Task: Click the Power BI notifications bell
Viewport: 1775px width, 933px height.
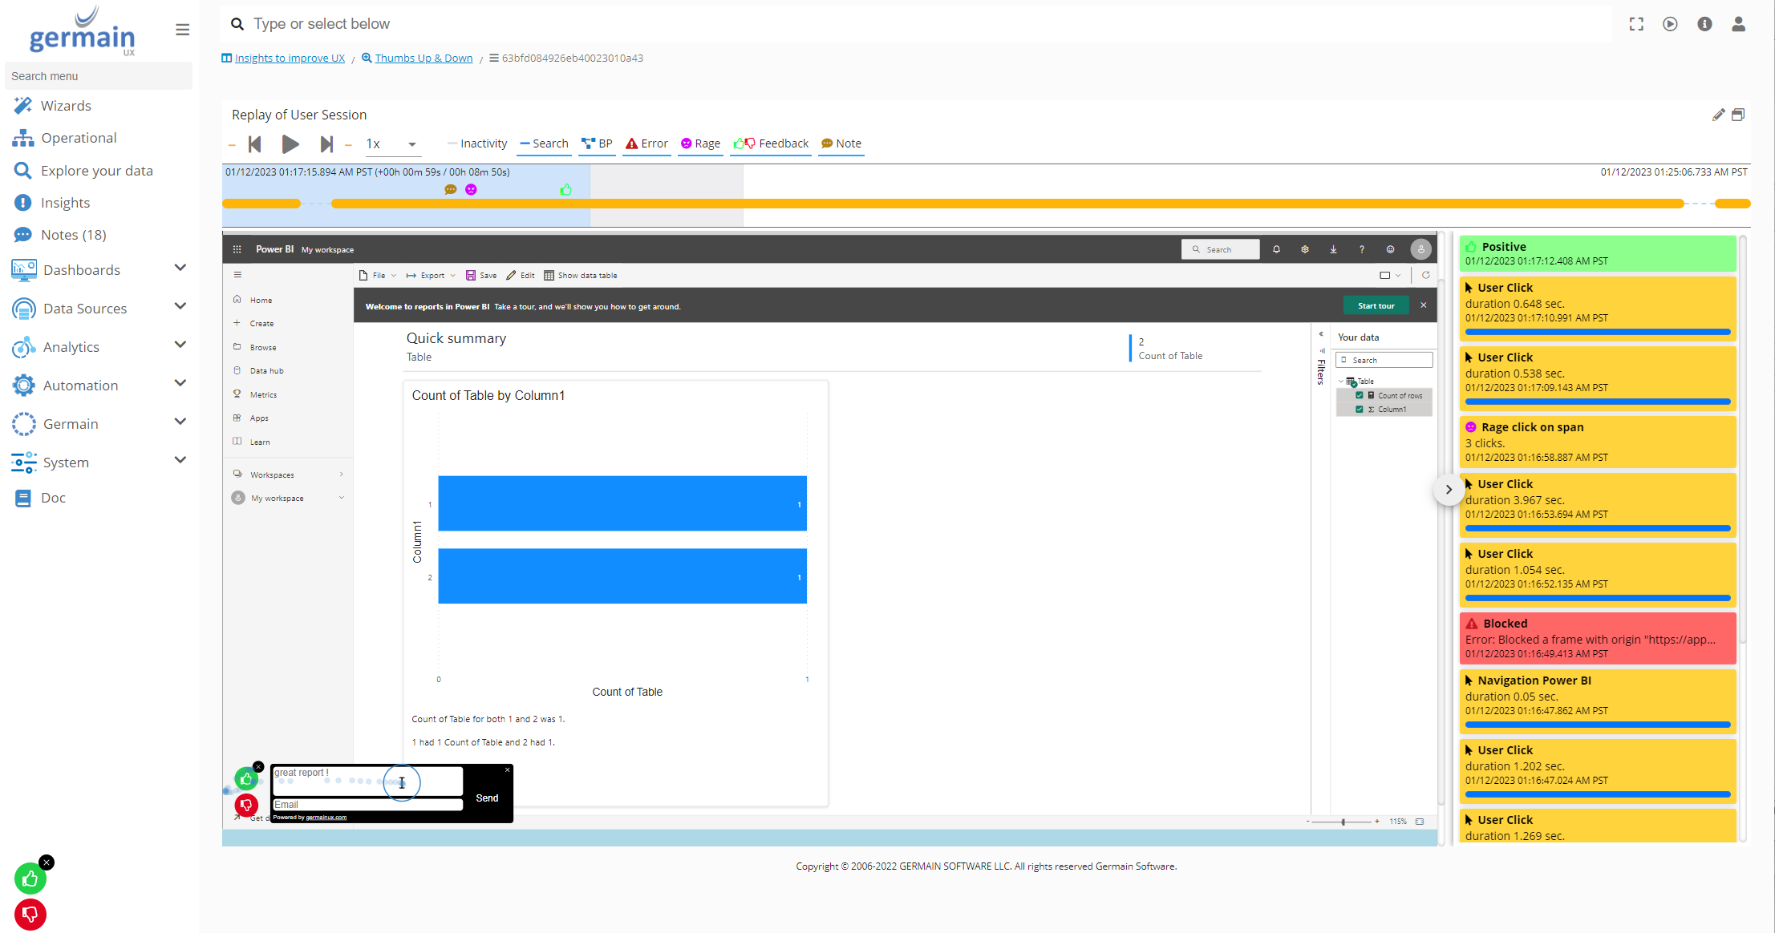Action: [1276, 249]
